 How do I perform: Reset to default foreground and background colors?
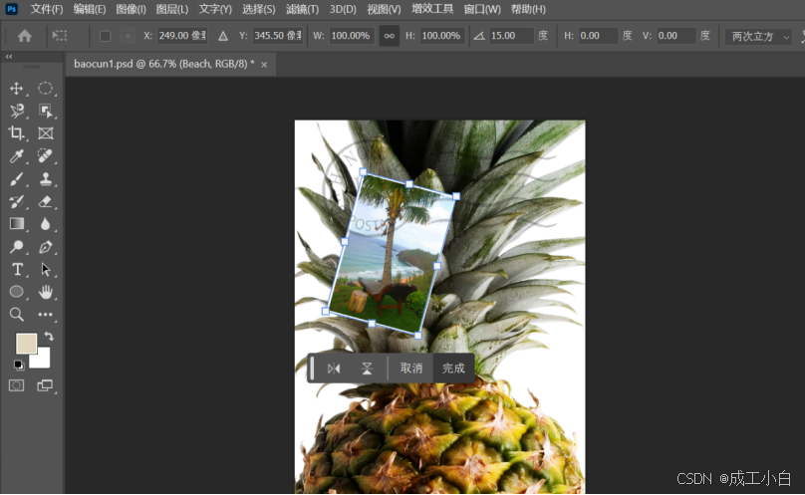19,366
